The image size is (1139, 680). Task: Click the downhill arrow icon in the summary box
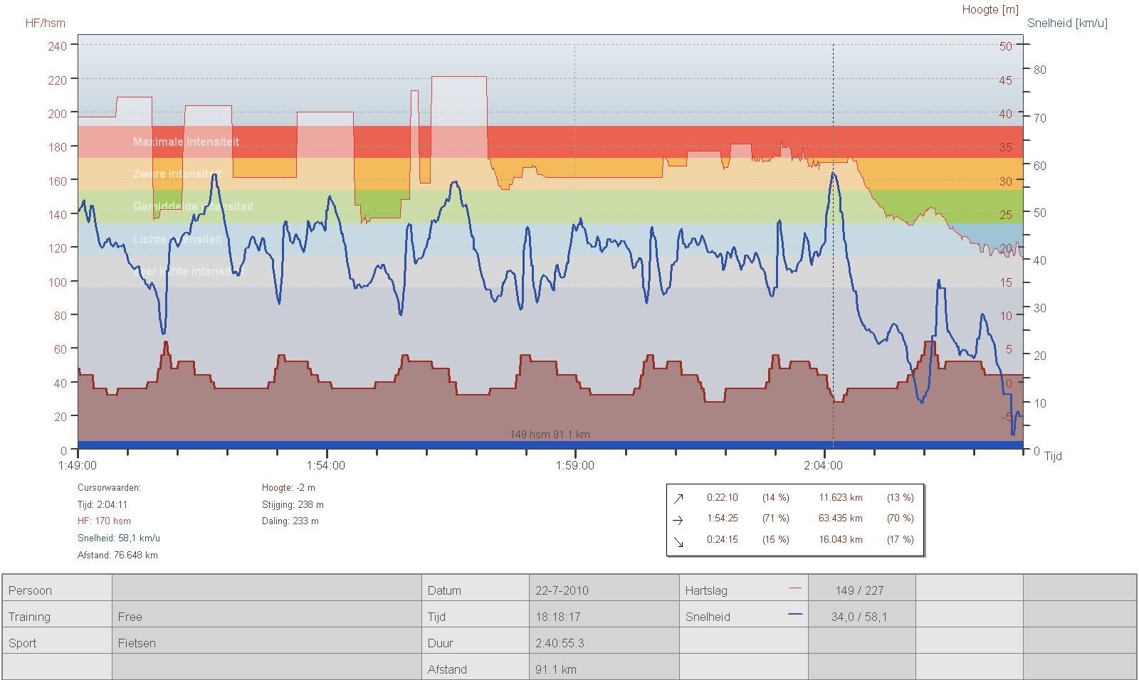678,541
